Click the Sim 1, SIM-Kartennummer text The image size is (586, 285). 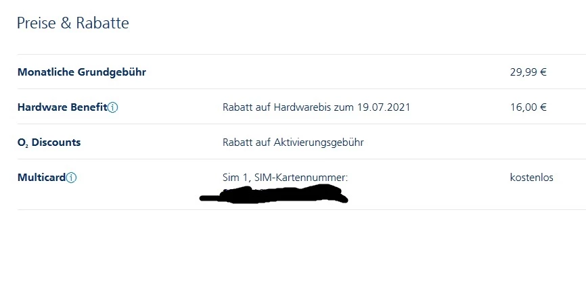[285, 178]
